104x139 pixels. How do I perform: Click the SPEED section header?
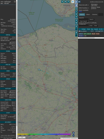tap(8, 79)
